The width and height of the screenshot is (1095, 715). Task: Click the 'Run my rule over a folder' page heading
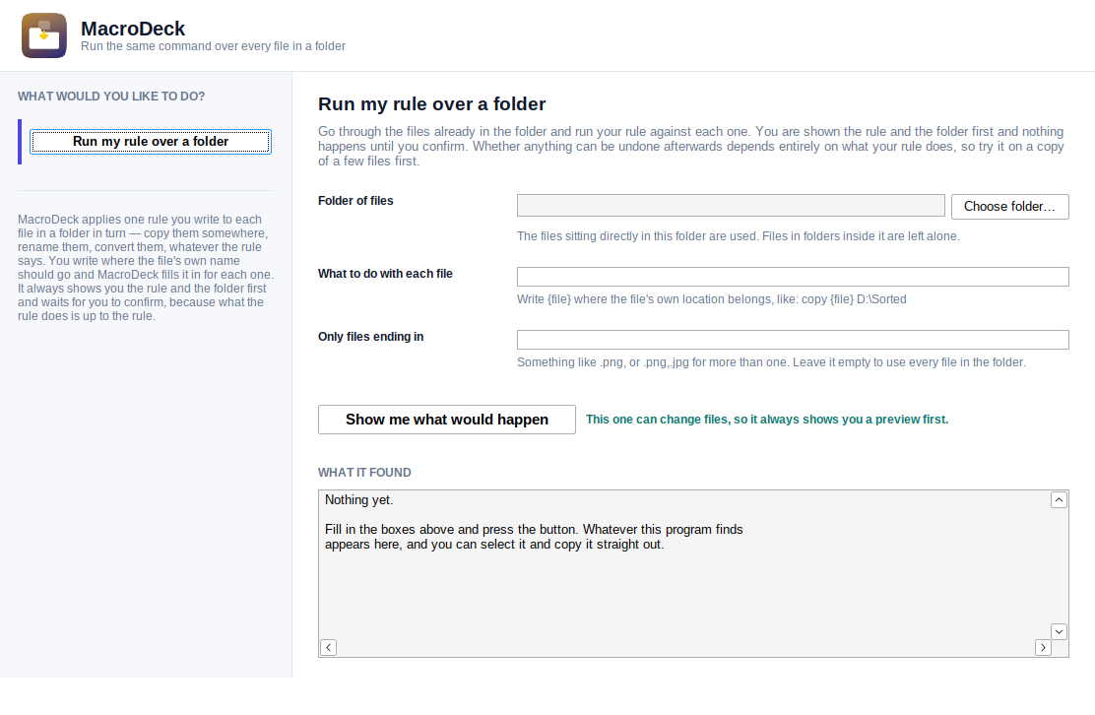pyautogui.click(x=431, y=104)
